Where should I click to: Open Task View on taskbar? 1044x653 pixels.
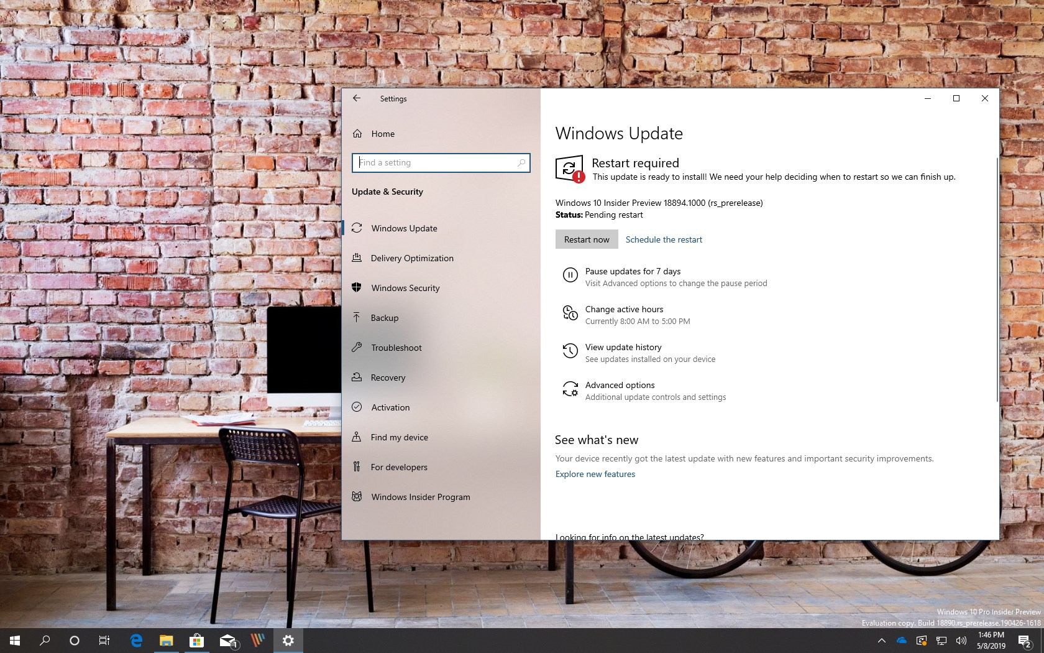click(x=104, y=640)
